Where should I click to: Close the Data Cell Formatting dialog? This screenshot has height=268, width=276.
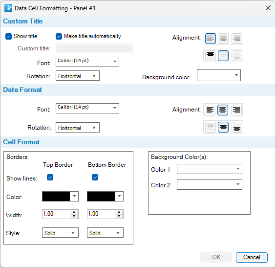[x=268, y=8]
